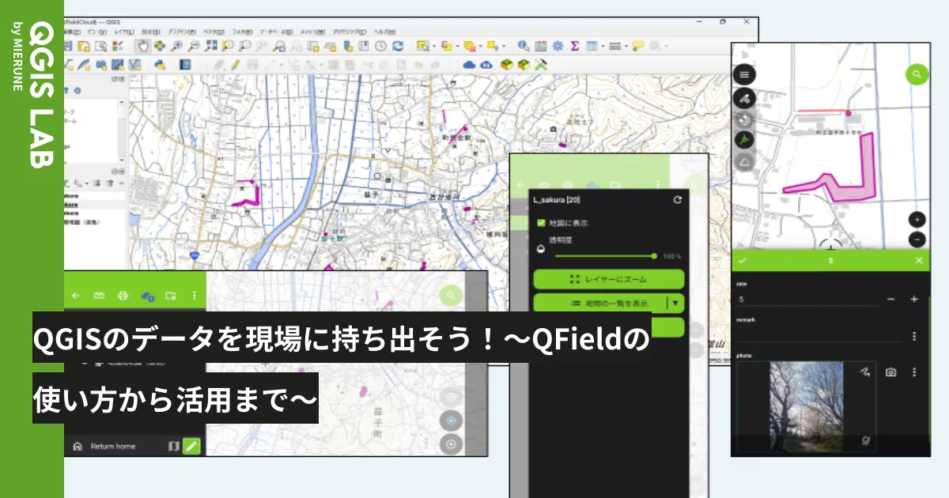Tap the camera icon in the photo field

coord(891,372)
